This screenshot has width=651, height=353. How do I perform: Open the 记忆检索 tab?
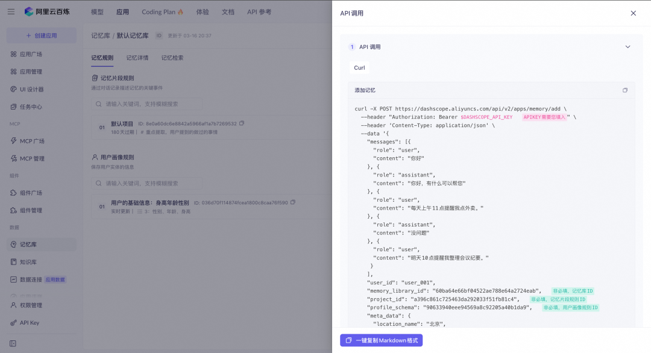172,58
